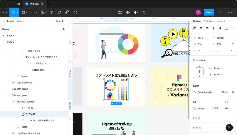The height and width of the screenshot is (135, 237).
Task: Select the Hand tool
Action: point(68,12)
